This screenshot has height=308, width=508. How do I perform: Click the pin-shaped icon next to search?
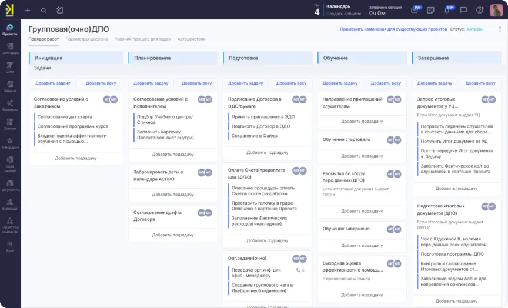(59, 10)
